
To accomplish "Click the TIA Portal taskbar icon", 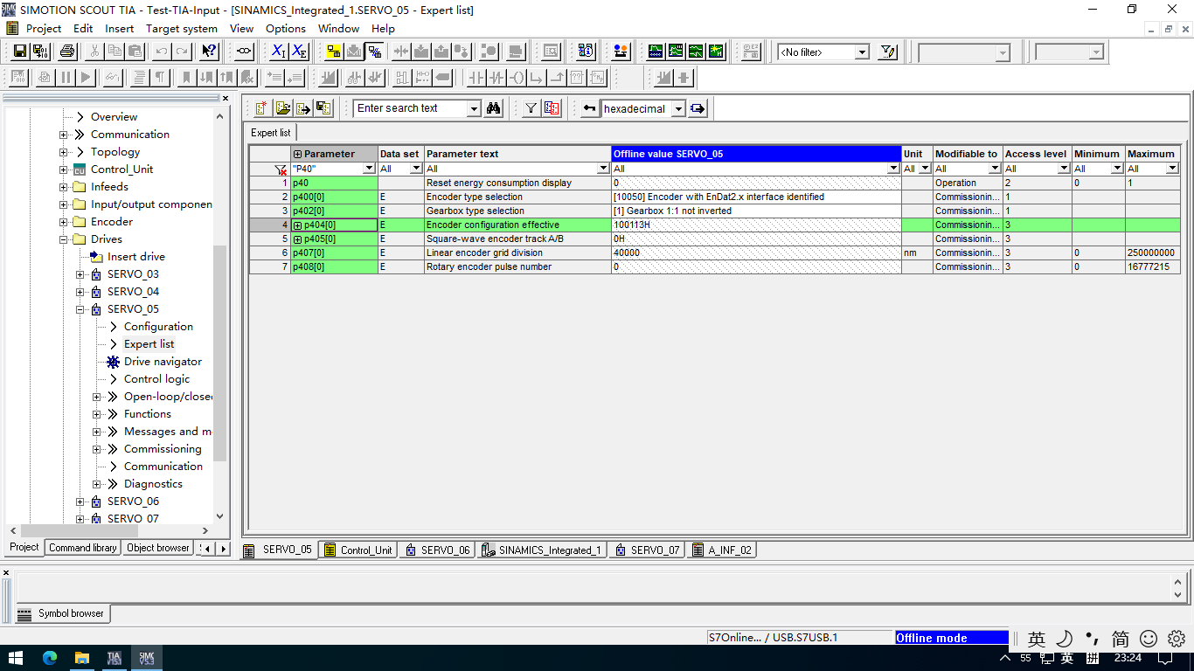I will pyautogui.click(x=115, y=658).
